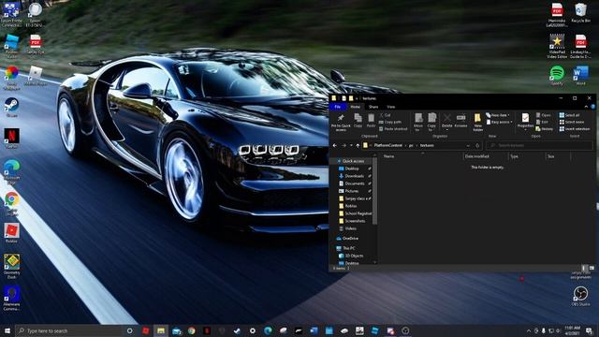Screen dimensions: 599x337
Task: Collapse the ribbon with the chevron
Action: [x=586, y=107]
